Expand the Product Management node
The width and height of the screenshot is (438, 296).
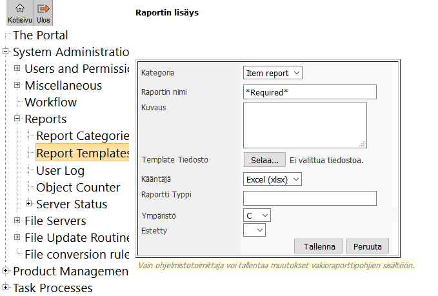coord(6,271)
